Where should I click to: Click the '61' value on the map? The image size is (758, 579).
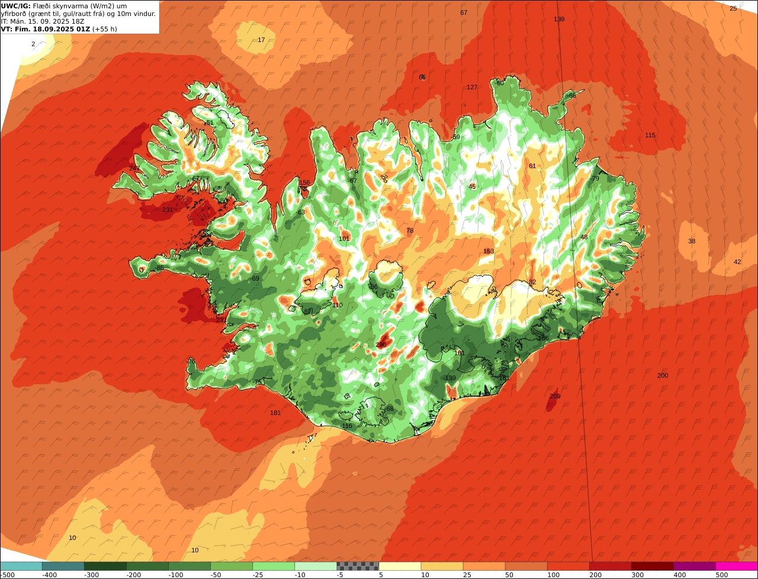[x=532, y=166]
